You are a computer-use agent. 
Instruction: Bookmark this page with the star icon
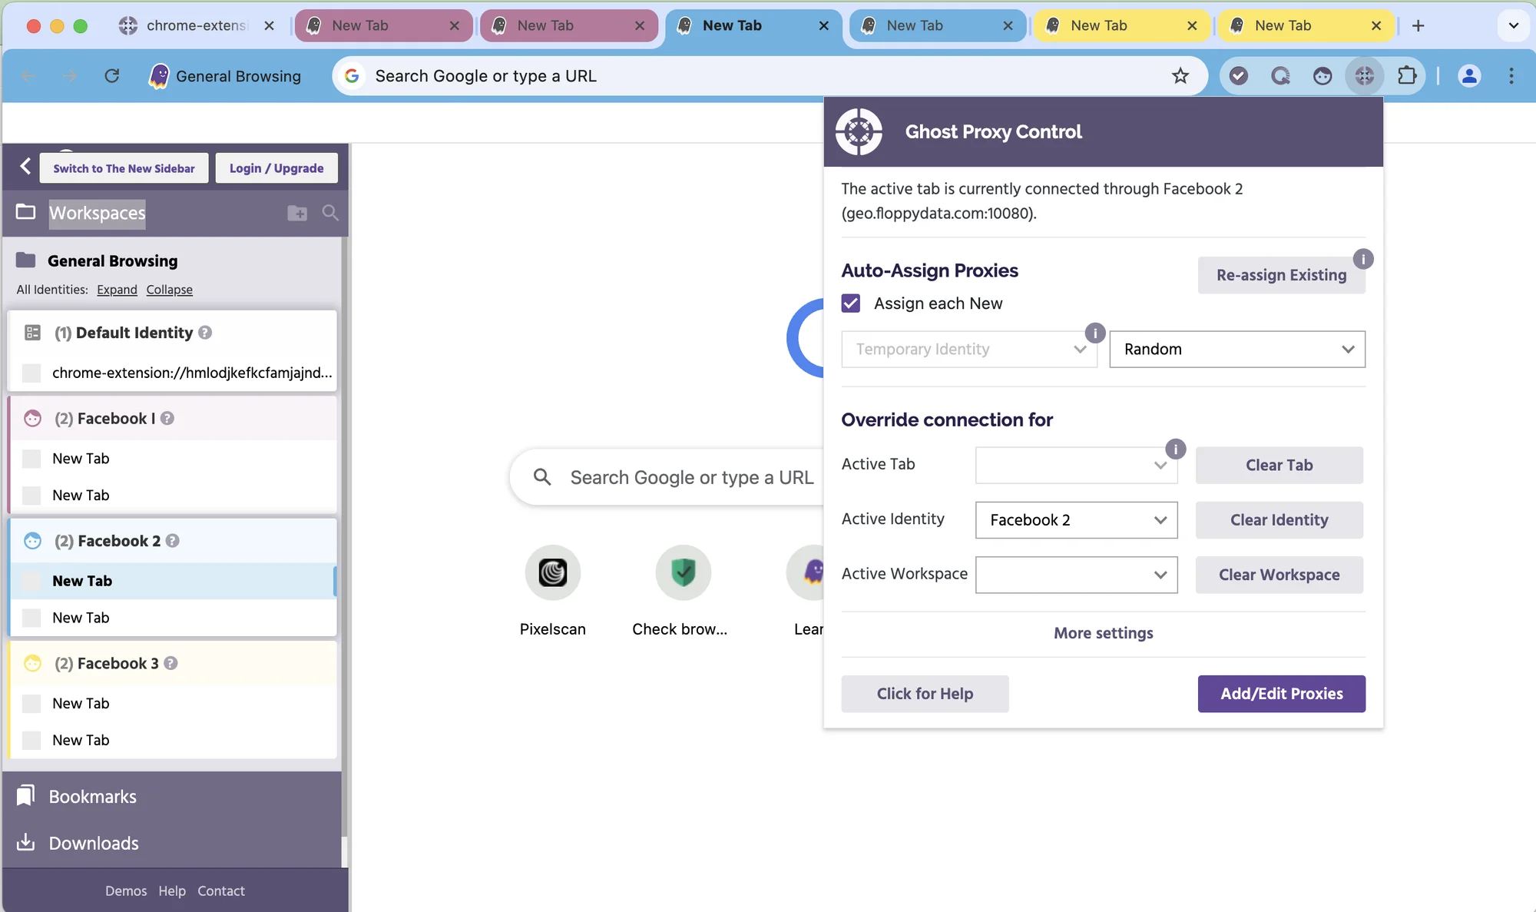[x=1180, y=75]
